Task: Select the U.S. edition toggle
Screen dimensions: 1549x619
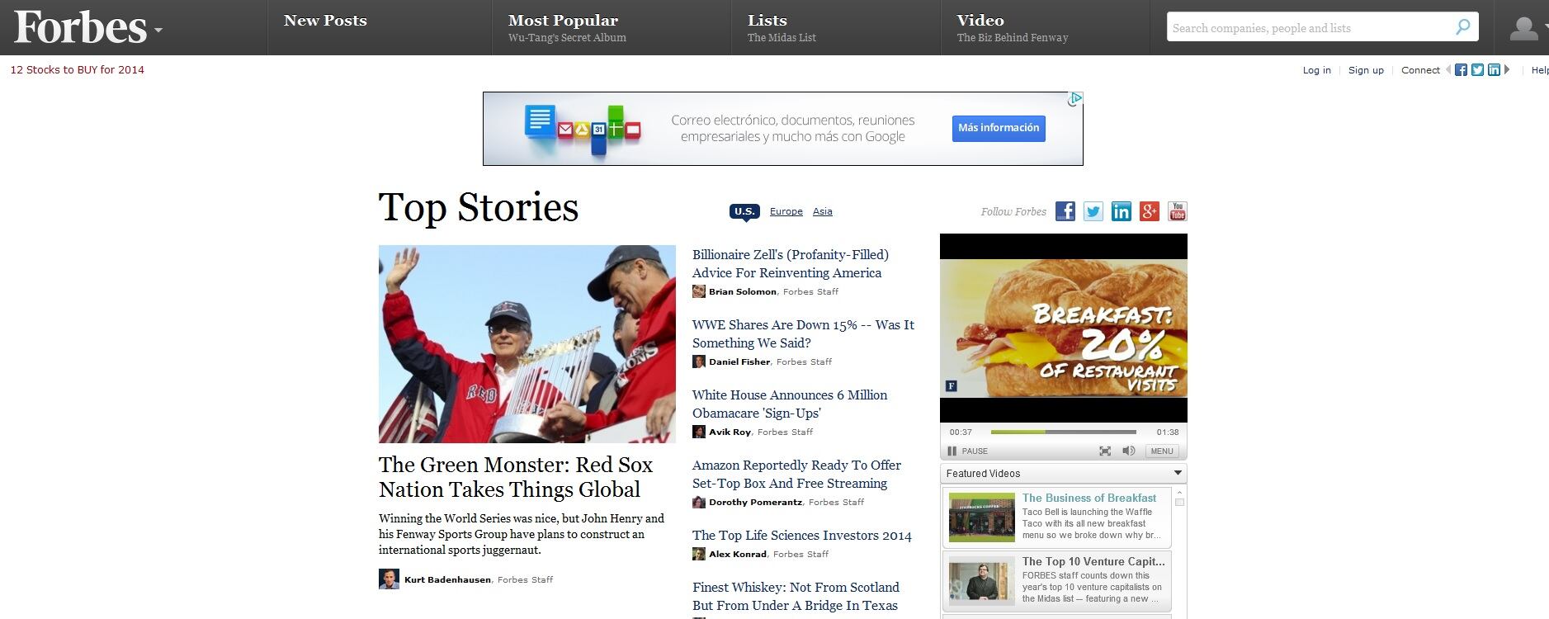Action: (x=744, y=212)
